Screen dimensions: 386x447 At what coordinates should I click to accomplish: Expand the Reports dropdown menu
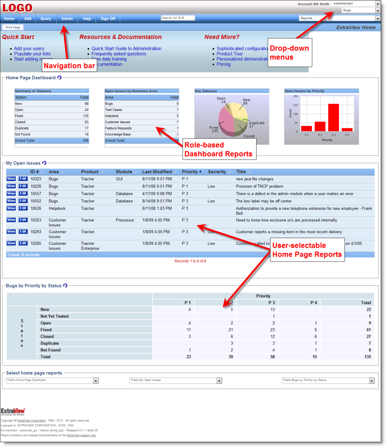click(x=377, y=18)
